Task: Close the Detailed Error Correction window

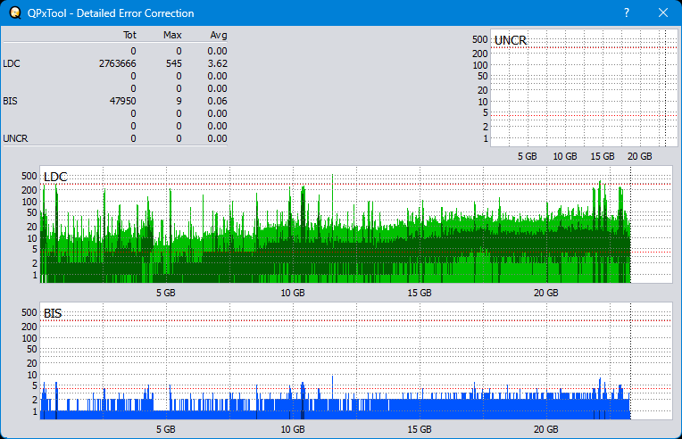Action: (663, 12)
